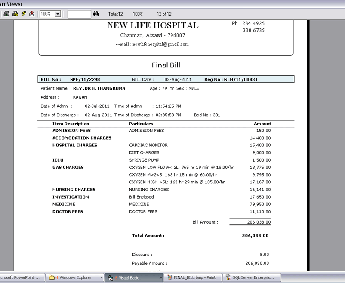Click the Print report icon
The width and height of the screenshot is (345, 283).
[6, 14]
